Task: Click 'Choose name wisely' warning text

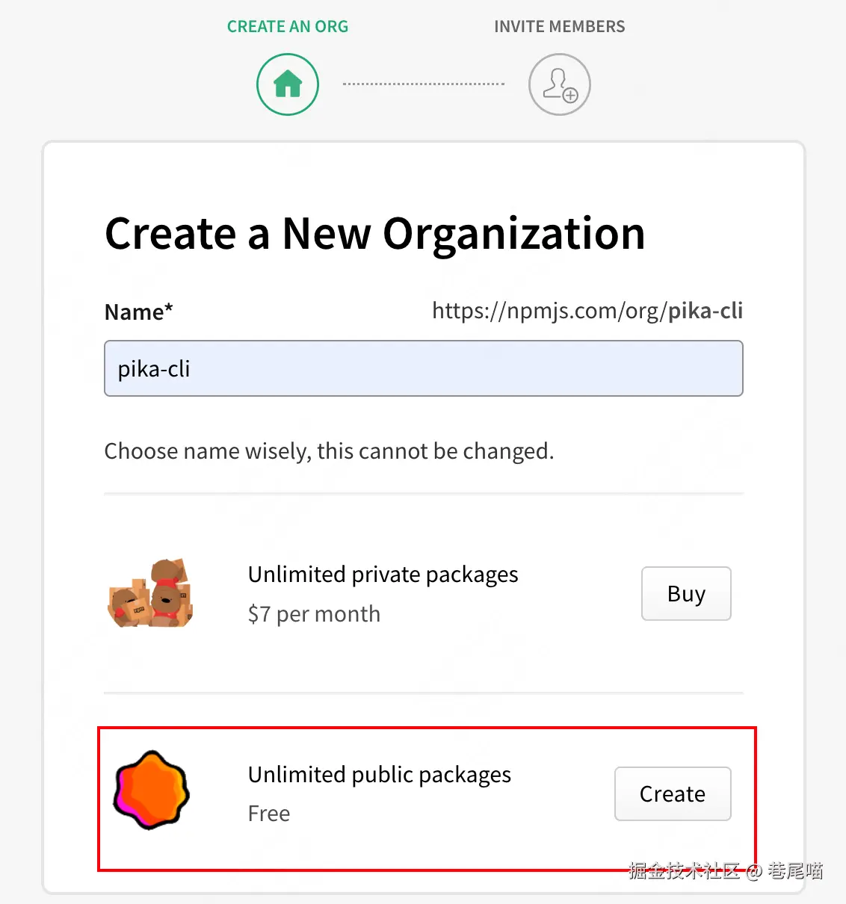Action: [329, 451]
